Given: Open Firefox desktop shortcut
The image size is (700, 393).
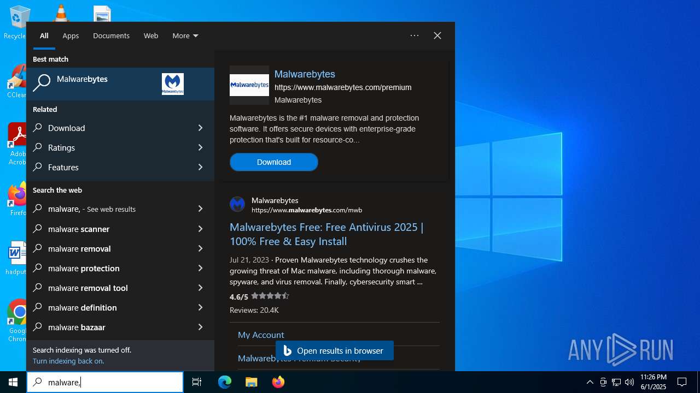Looking at the screenshot, I should tap(17, 199).
